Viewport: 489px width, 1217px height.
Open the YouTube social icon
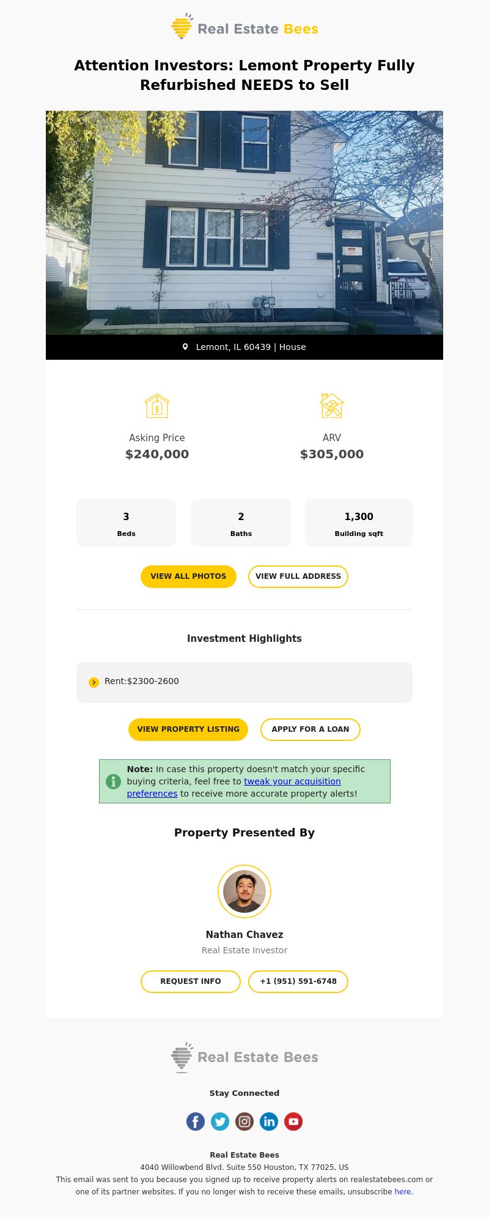point(293,1122)
